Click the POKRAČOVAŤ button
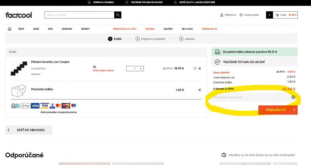311x165 pixels. [278, 110]
